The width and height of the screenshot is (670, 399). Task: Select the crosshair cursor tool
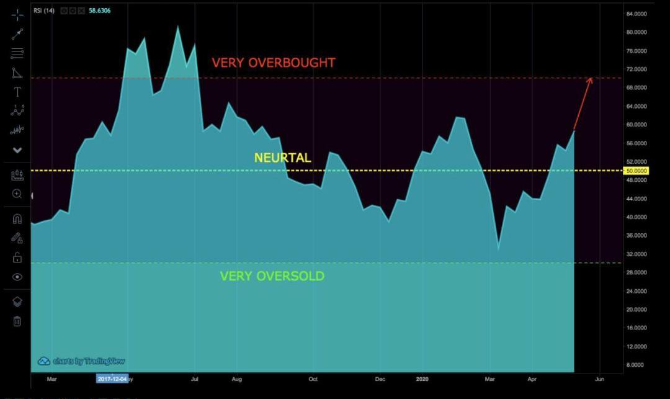(x=17, y=14)
